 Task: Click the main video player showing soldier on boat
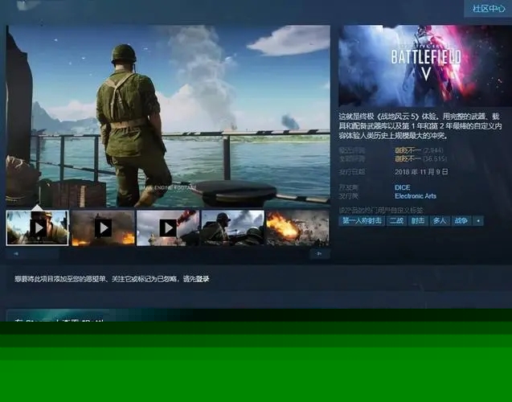[x=168, y=116]
